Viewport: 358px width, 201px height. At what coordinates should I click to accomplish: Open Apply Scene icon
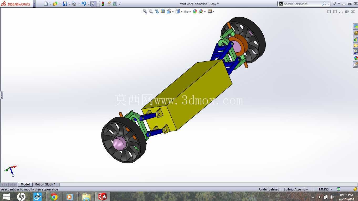(201, 11)
